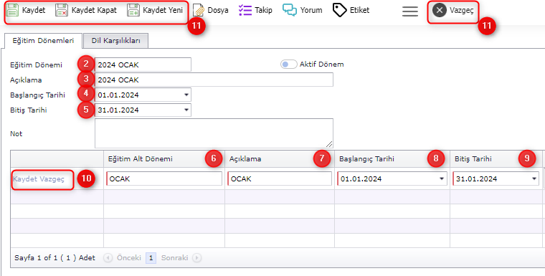Click the Kaydet Kapat save-and-close icon

click(x=62, y=10)
